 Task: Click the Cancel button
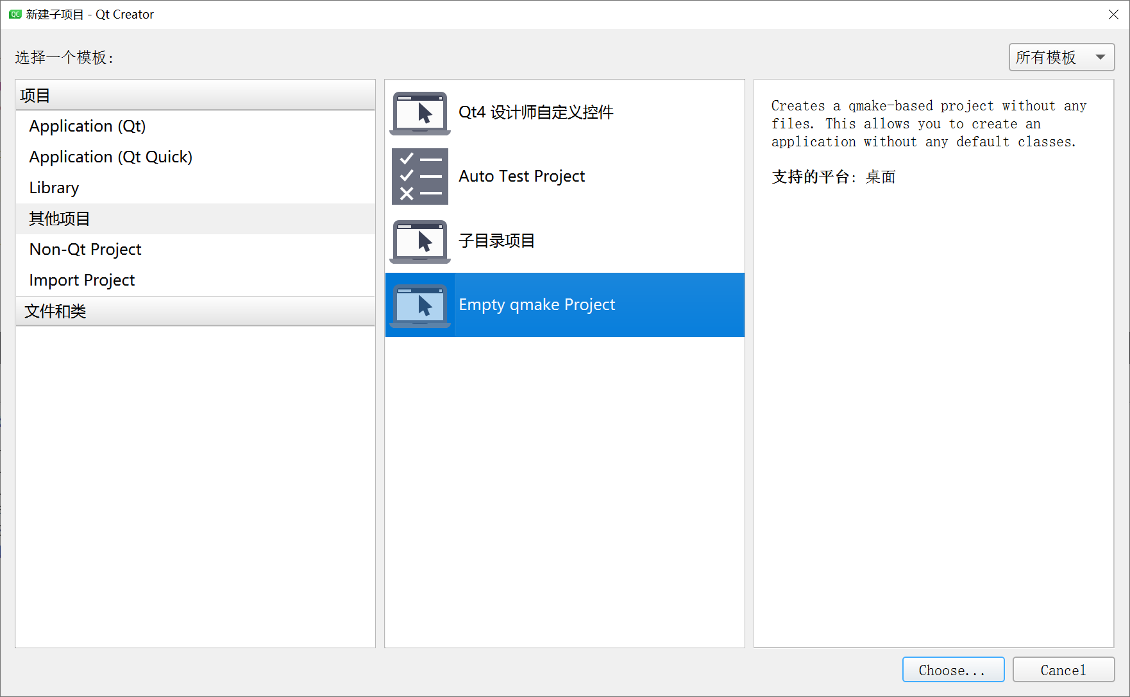[x=1063, y=669]
